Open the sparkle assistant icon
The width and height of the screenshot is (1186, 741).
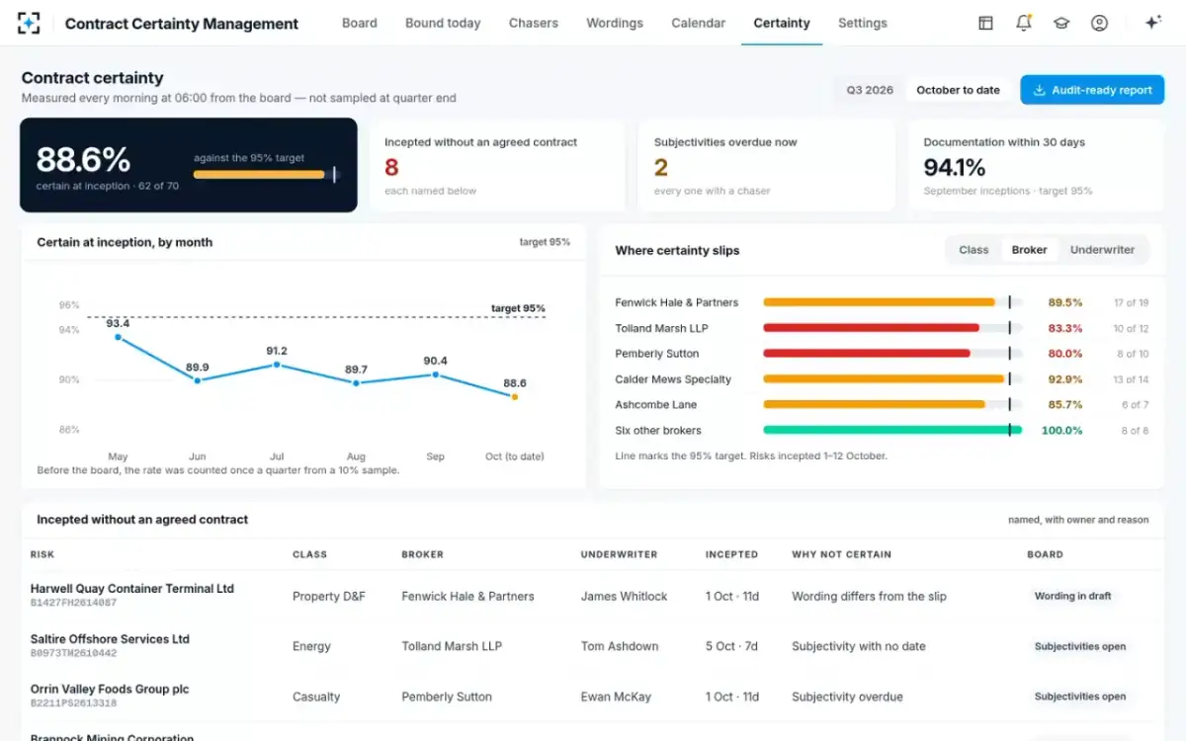[1152, 23]
